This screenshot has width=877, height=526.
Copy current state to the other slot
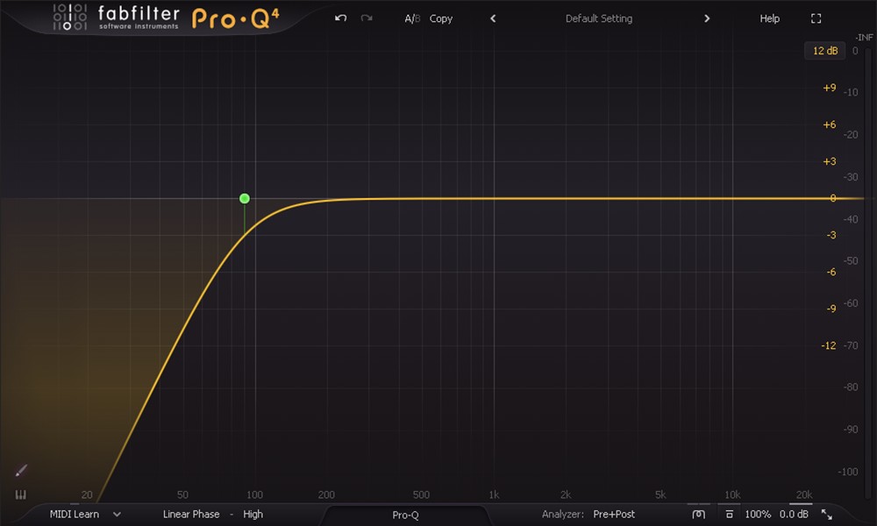pos(441,18)
